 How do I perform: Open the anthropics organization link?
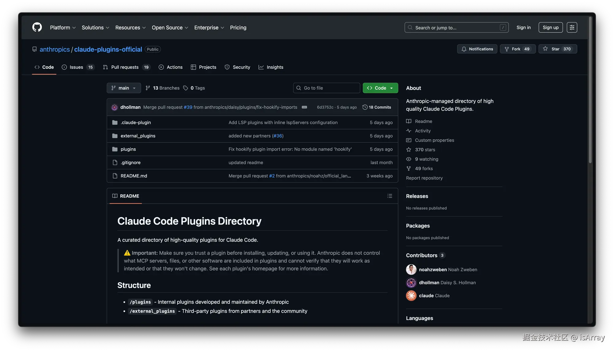coord(55,49)
